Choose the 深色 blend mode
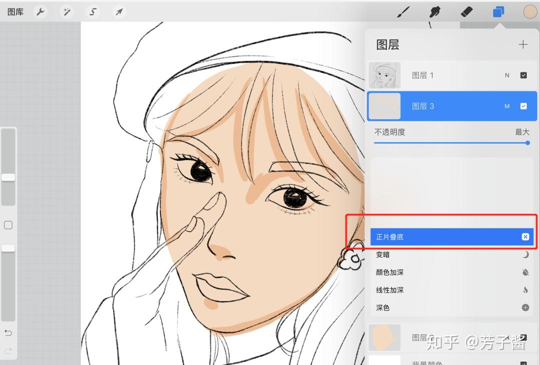 pyautogui.click(x=452, y=307)
